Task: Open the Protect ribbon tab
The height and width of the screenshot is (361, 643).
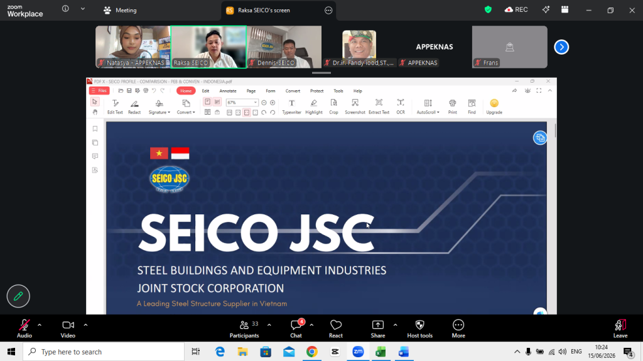Action: [x=316, y=91]
